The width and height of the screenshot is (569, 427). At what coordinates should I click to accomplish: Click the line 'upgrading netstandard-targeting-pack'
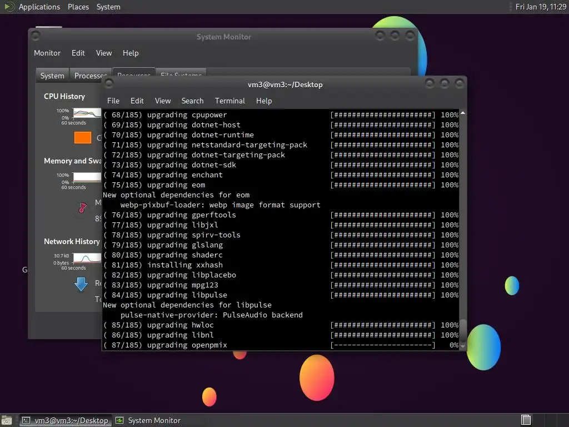pos(281,145)
